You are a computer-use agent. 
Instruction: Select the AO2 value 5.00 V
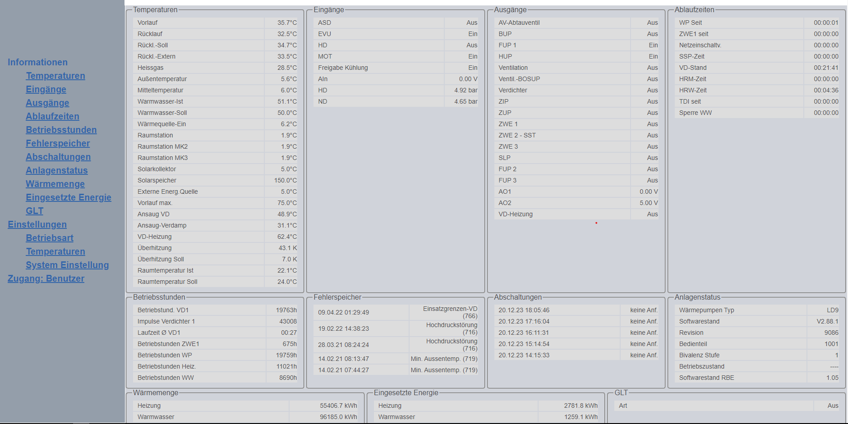(649, 203)
